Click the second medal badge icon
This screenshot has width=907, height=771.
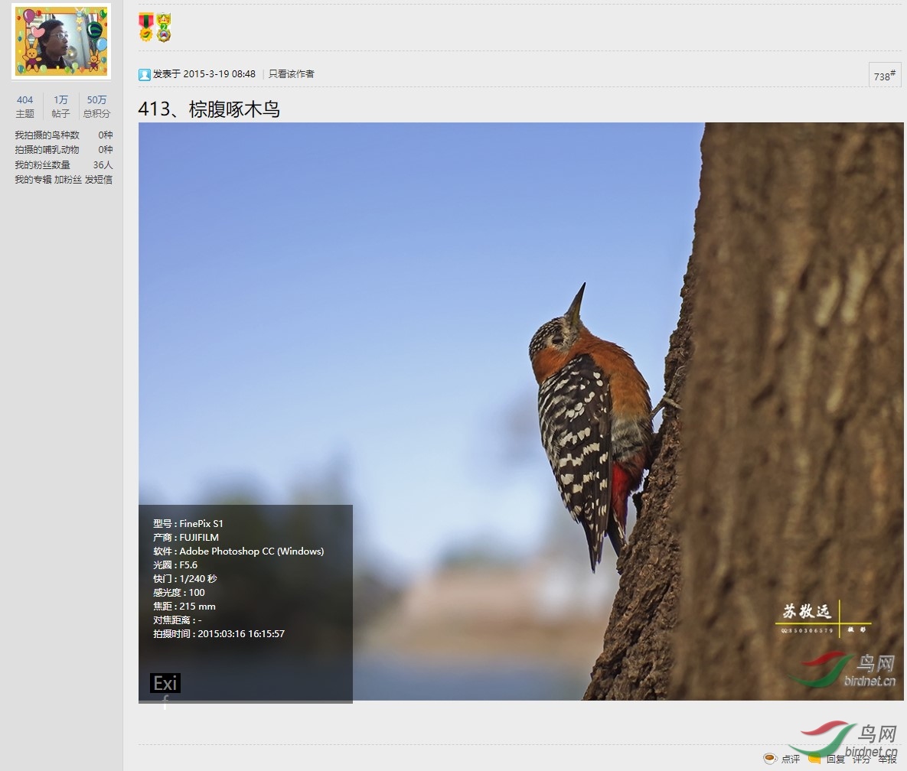point(164,28)
